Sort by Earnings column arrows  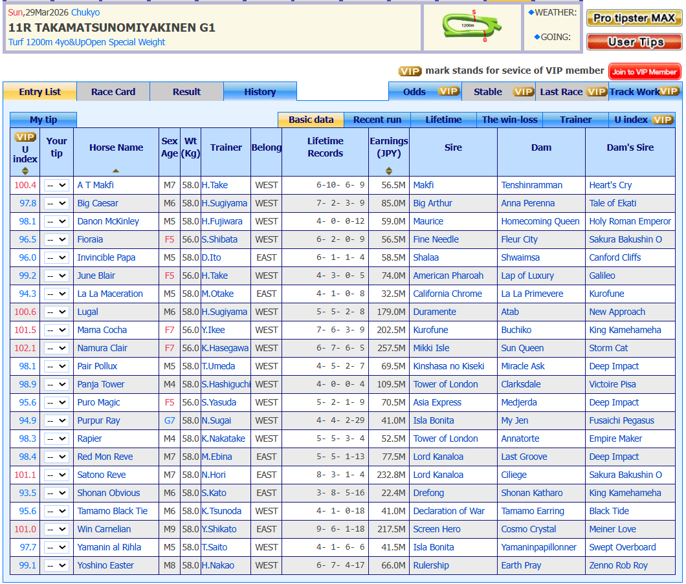(389, 171)
